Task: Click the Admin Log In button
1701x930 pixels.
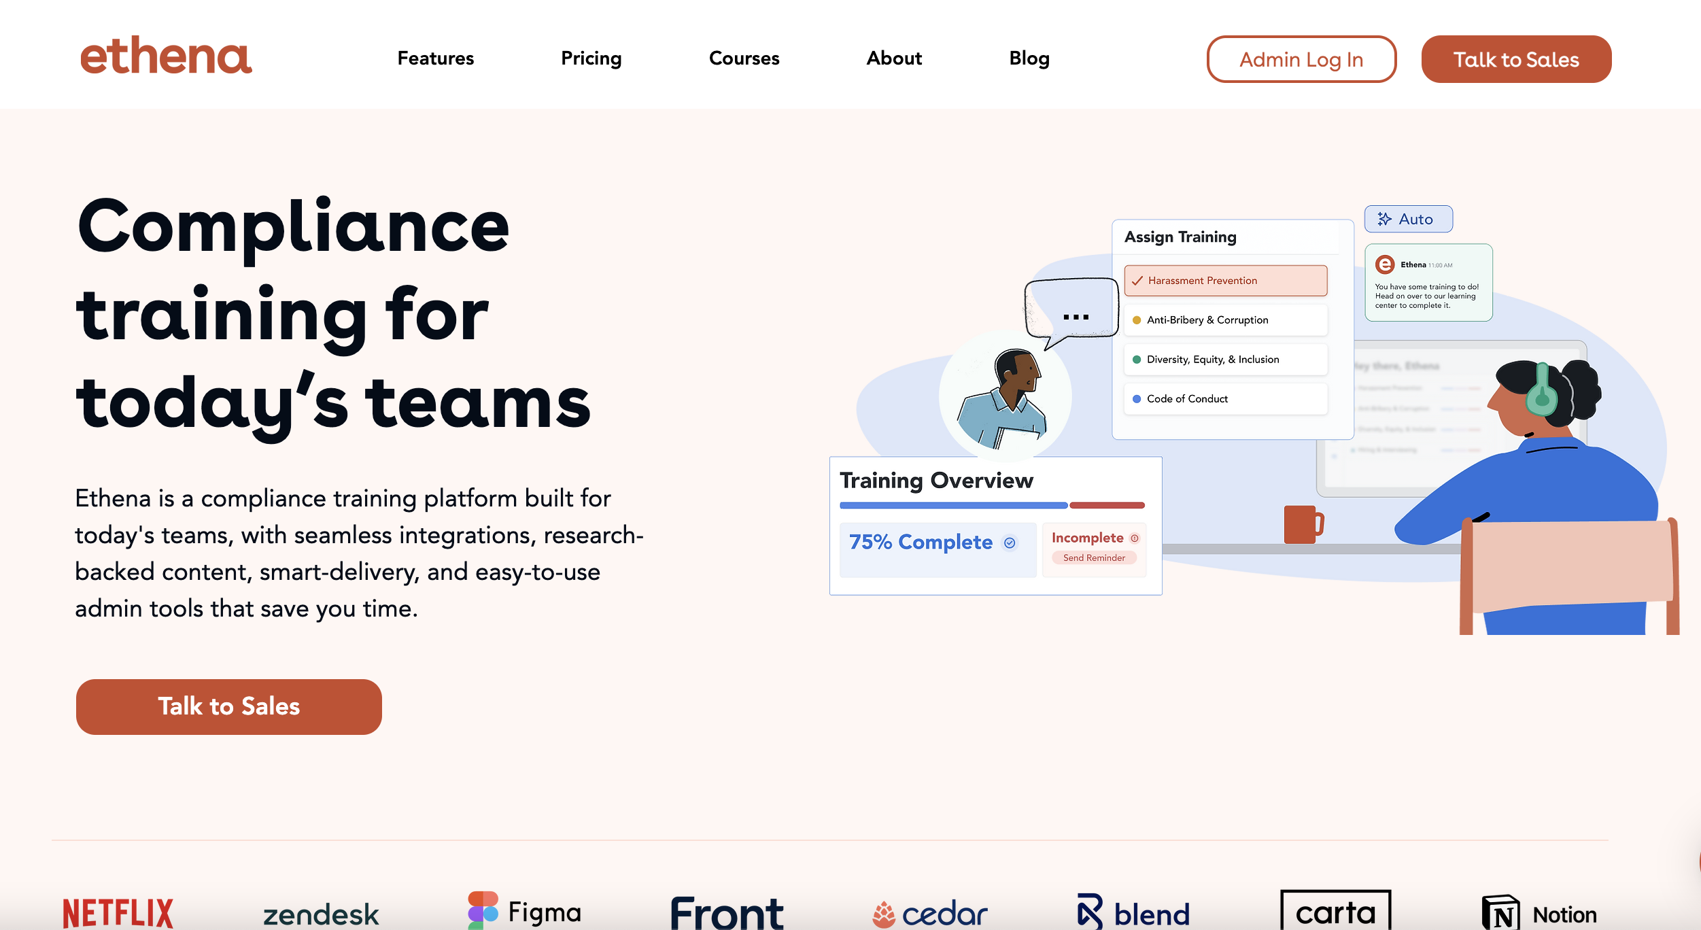Action: click(1301, 60)
